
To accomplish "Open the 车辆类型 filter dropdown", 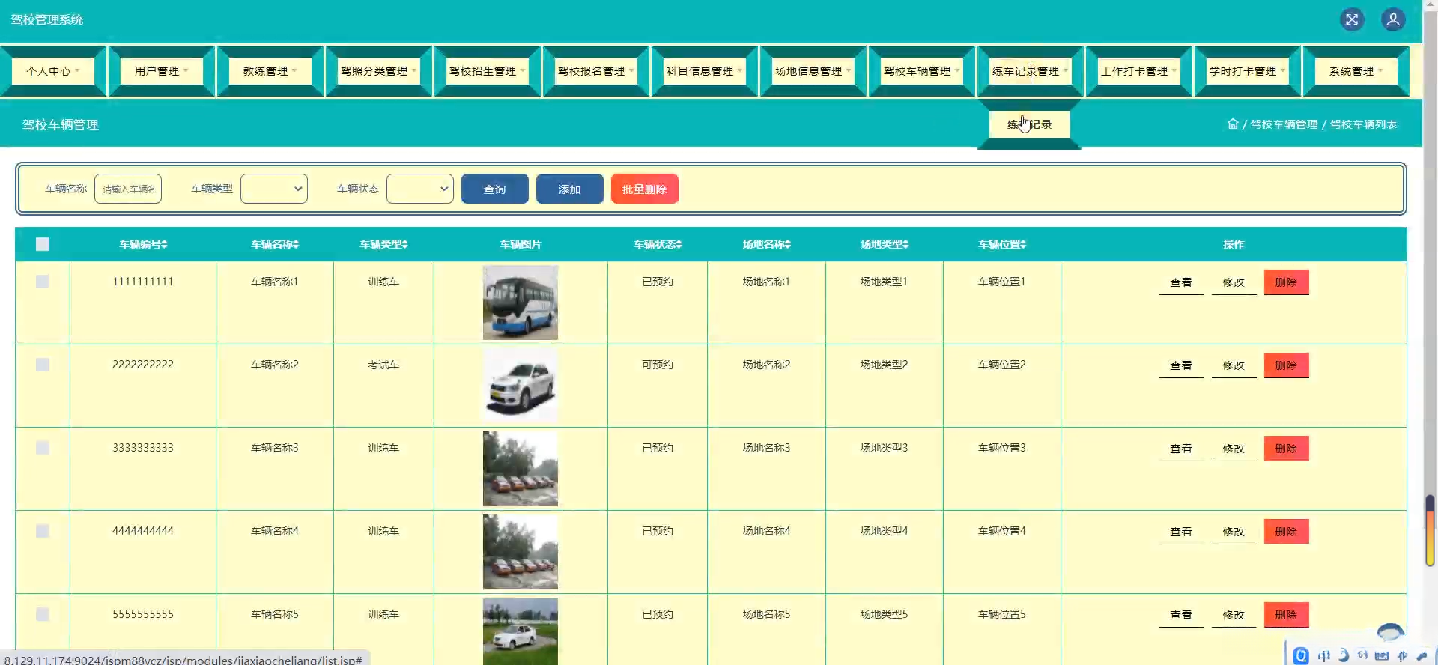I will pyautogui.click(x=274, y=189).
